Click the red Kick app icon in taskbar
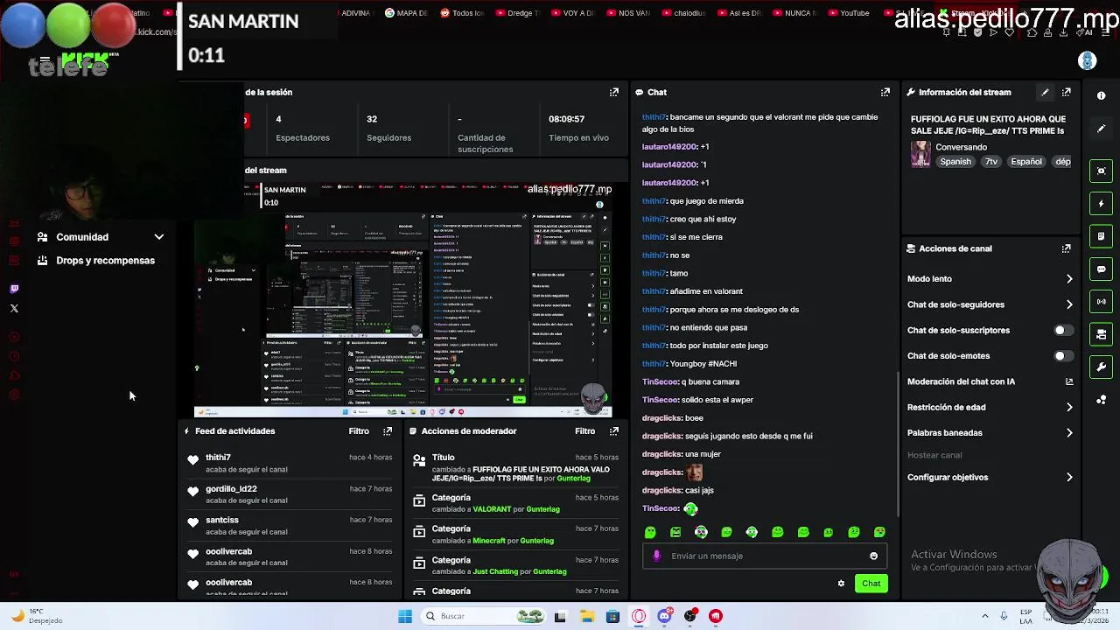This screenshot has width=1120, height=630. point(716,616)
